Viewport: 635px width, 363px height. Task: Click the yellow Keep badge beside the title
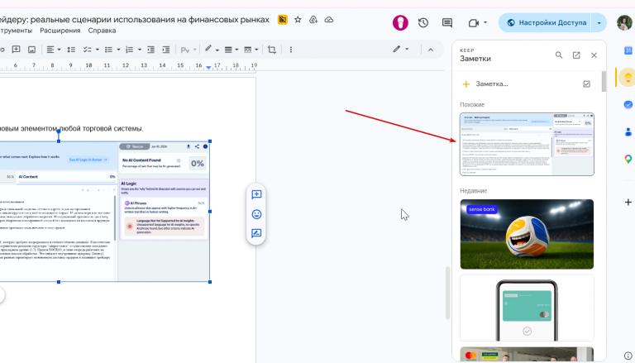pos(282,20)
